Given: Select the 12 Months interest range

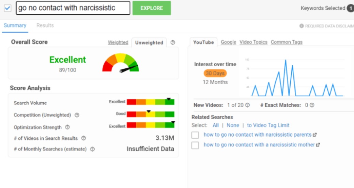Looking at the screenshot, I should coord(215,82).
